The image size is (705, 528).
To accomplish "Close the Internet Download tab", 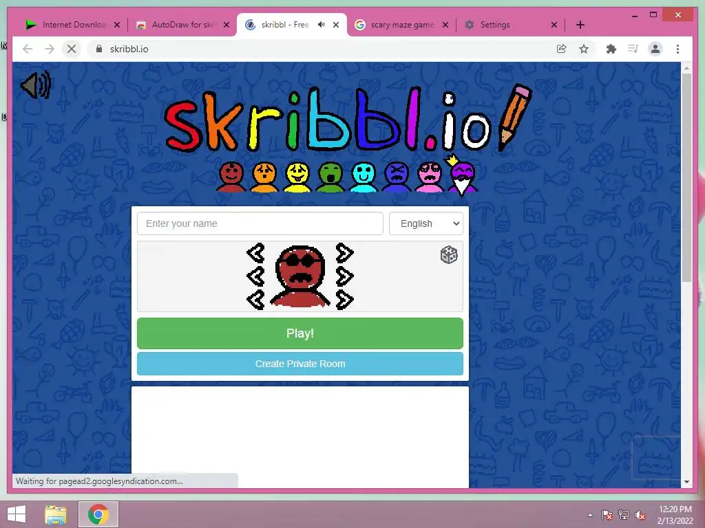I will [x=117, y=25].
